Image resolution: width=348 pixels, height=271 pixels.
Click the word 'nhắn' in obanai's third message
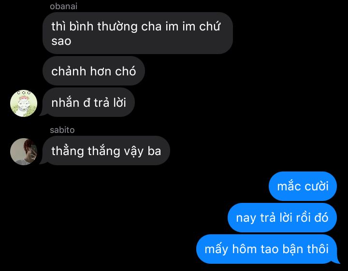65,103
